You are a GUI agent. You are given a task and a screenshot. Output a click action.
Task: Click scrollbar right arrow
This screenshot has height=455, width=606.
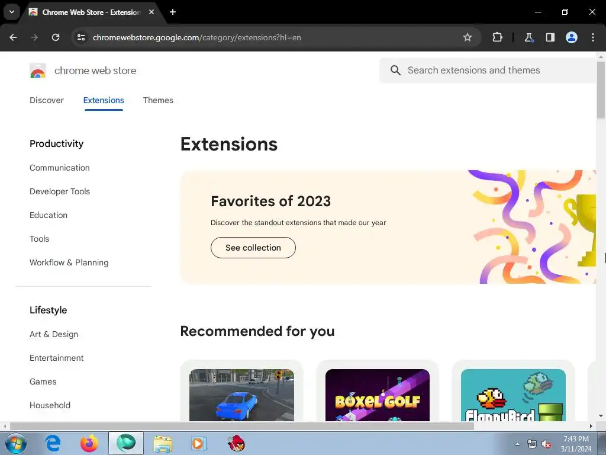pos(591,427)
